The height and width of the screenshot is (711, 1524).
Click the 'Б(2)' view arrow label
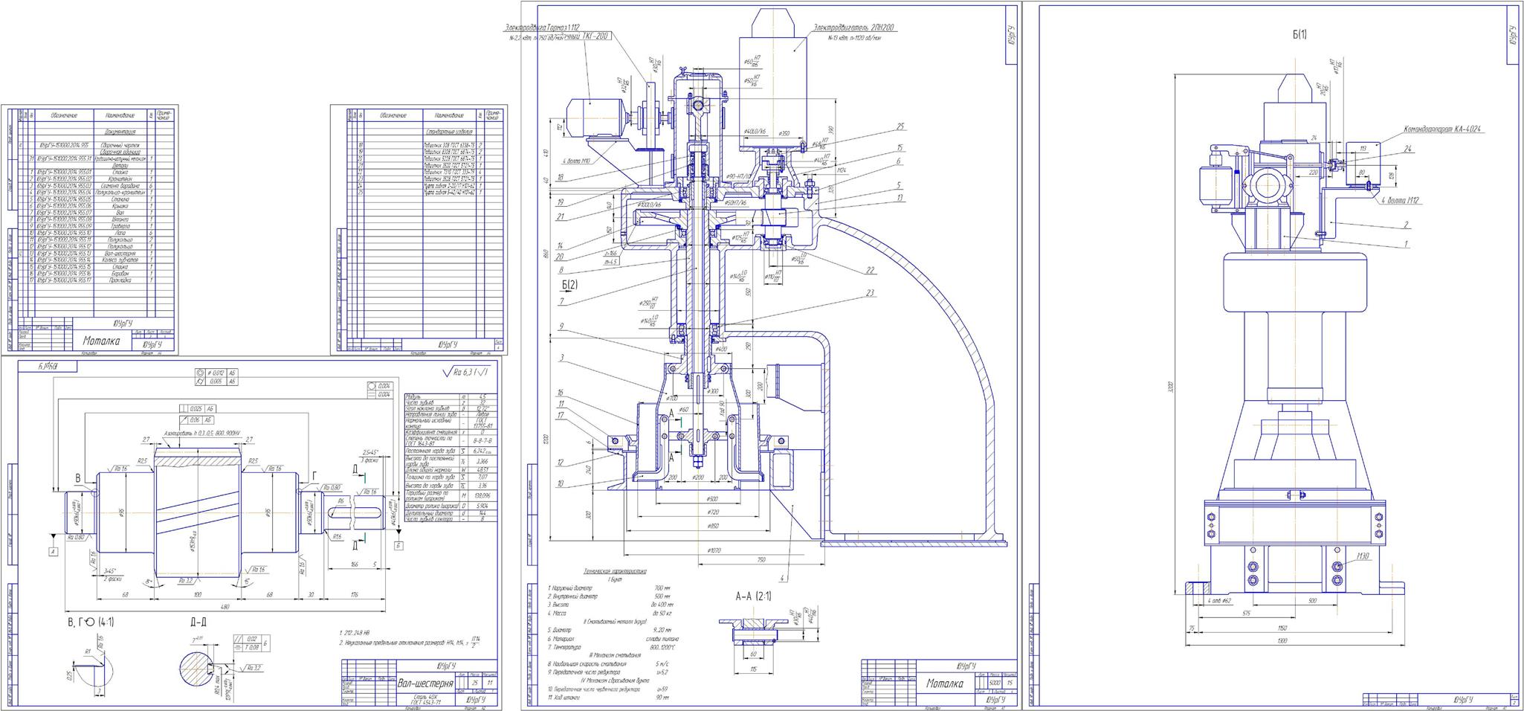(x=569, y=284)
